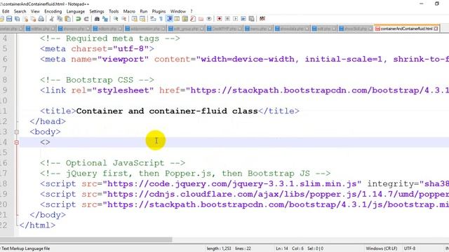Click the Paste clipboard icon

pyautogui.click(x=67, y=19)
